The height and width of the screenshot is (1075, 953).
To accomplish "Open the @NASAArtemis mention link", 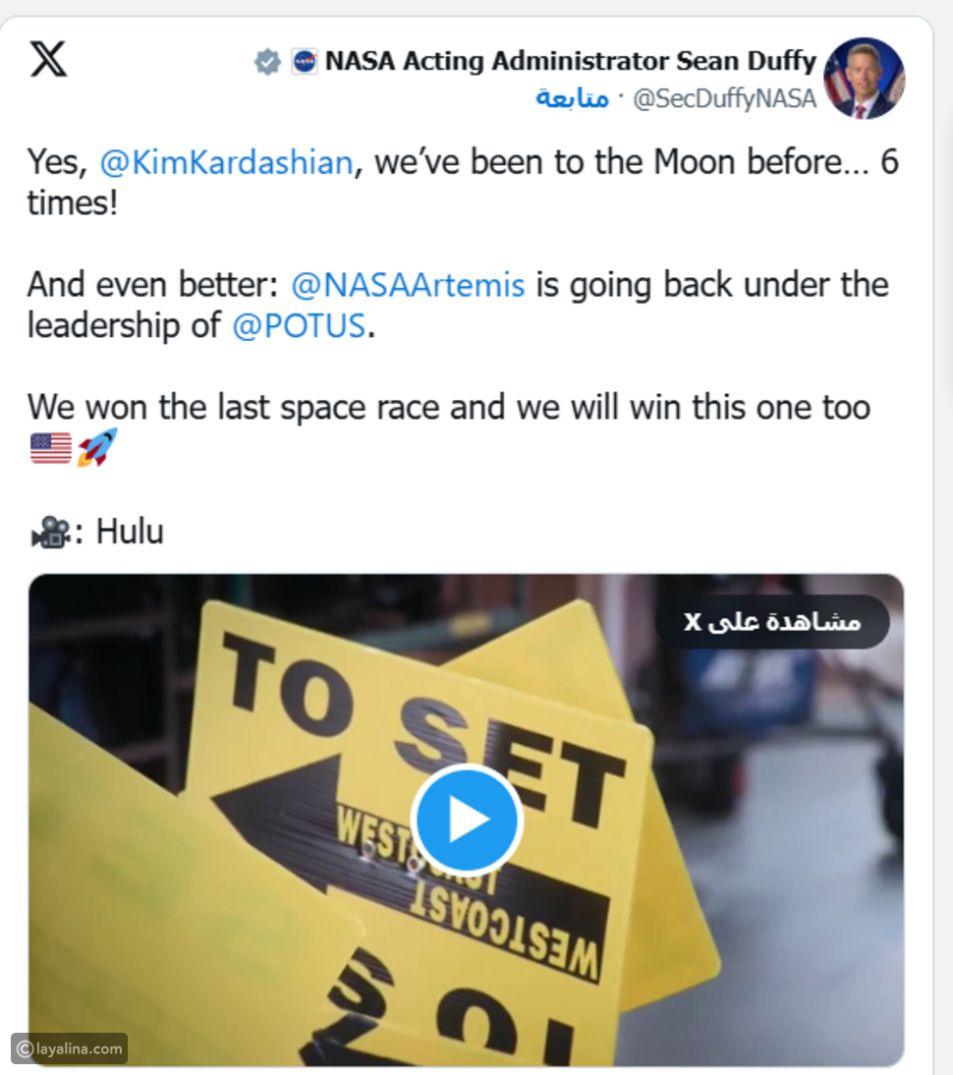I will click(x=408, y=285).
